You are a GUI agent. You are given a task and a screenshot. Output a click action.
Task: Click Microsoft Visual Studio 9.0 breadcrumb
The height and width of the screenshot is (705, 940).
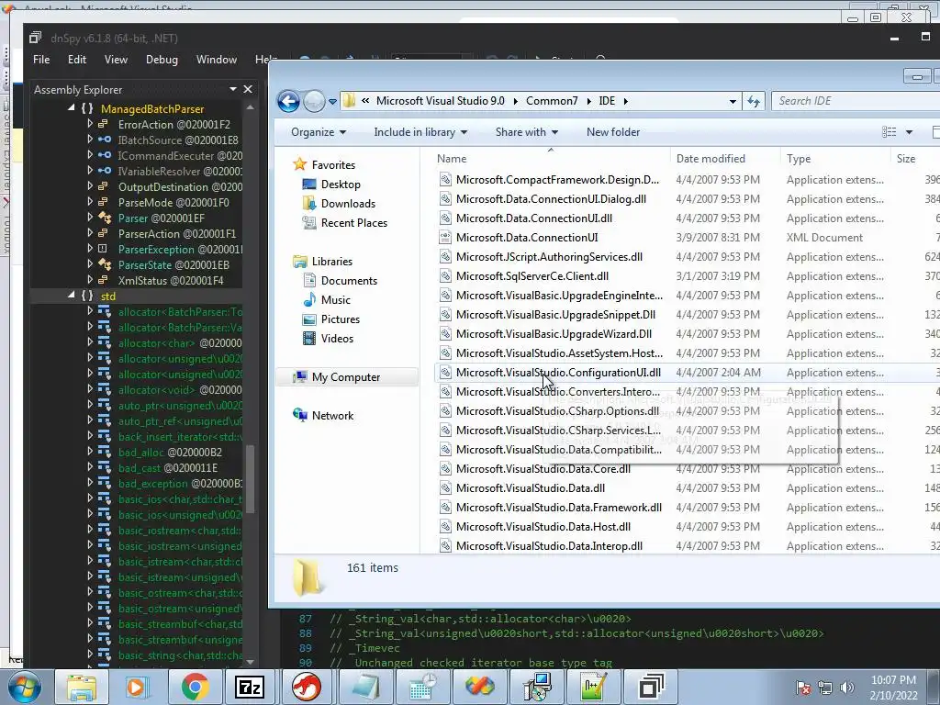coord(440,101)
